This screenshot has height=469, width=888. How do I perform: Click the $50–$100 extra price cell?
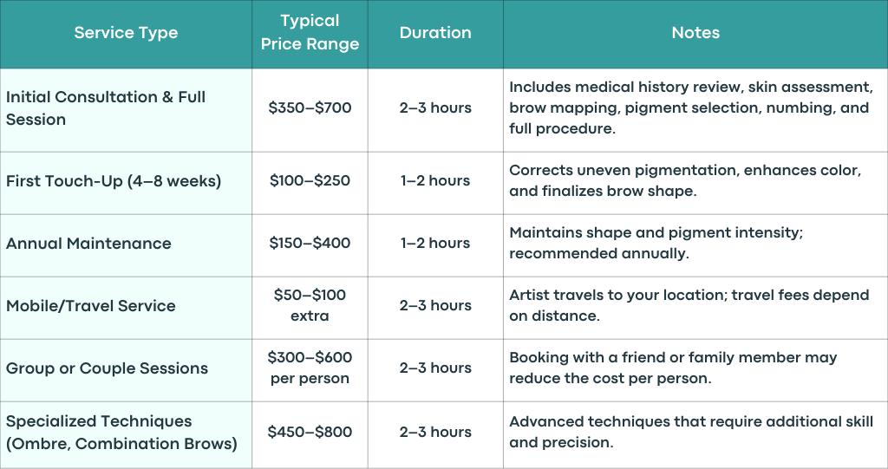[x=310, y=305]
